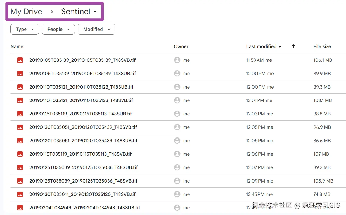The width and height of the screenshot is (346, 215).
Task: Select file 20190110T035121_20190110T035123_T48SUB.tif
Action: tap(81, 87)
